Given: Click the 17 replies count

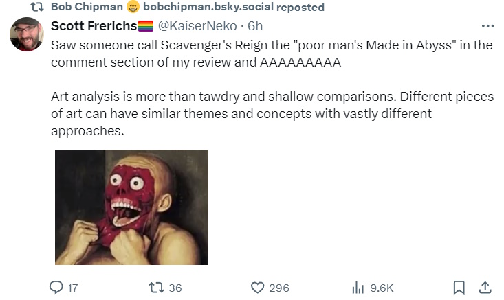Looking at the screenshot, I should 73,288.
